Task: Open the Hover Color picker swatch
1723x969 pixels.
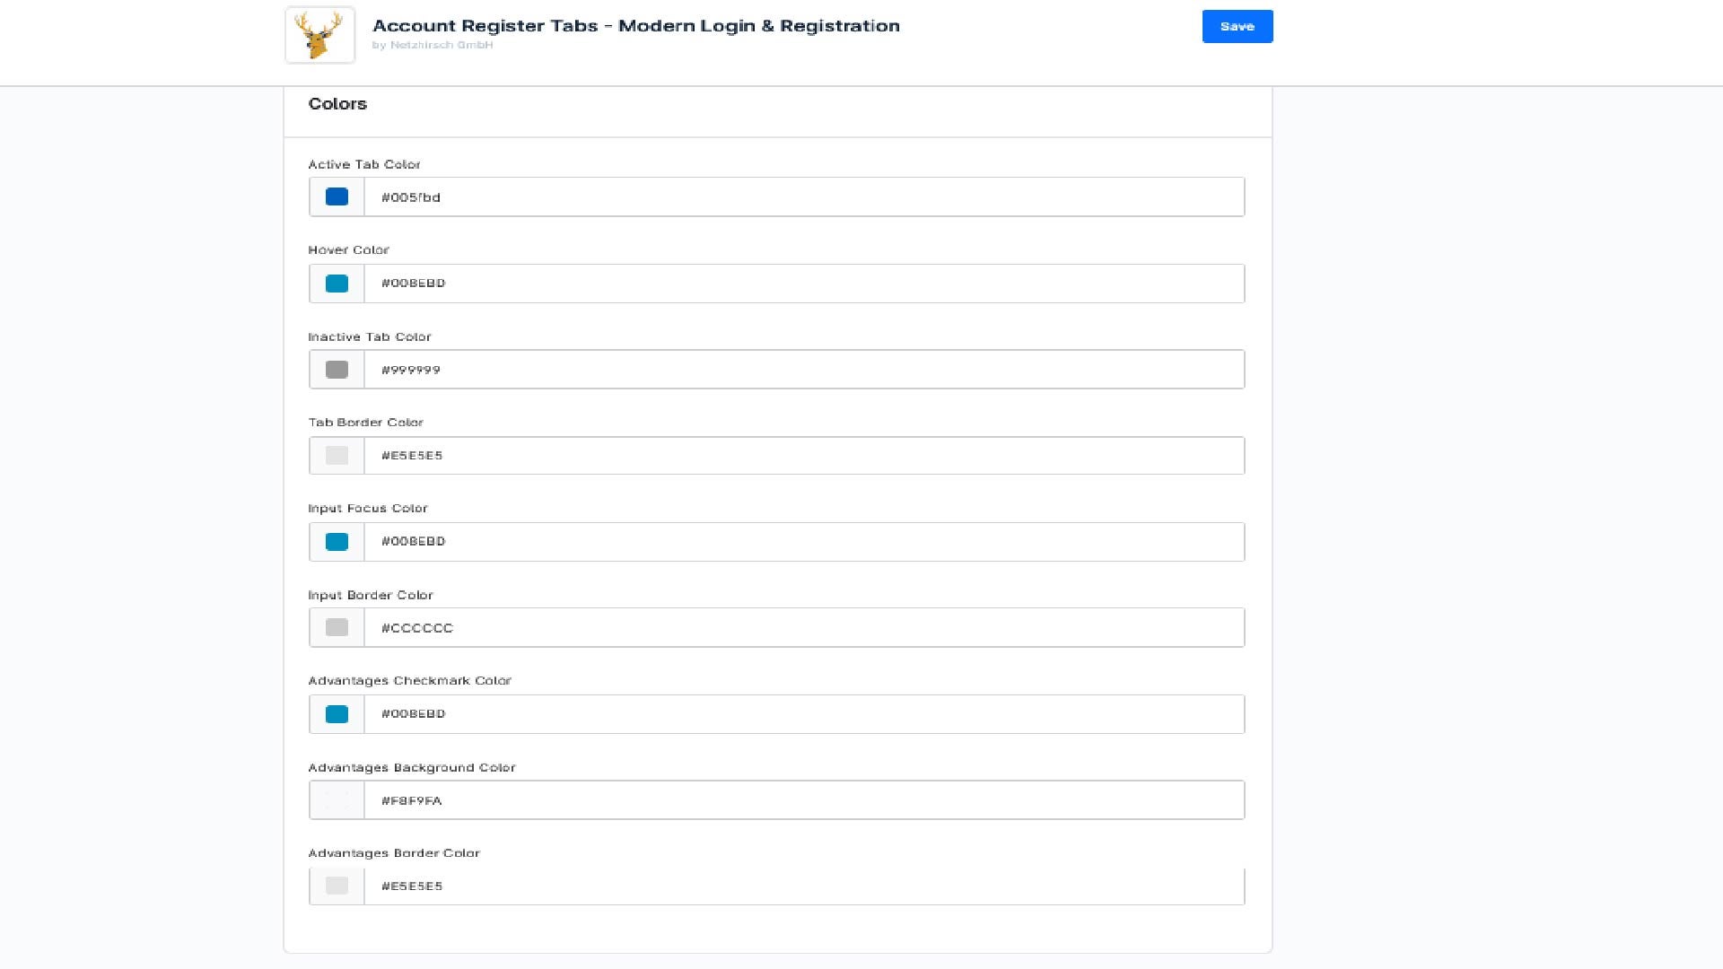Action: coord(337,283)
